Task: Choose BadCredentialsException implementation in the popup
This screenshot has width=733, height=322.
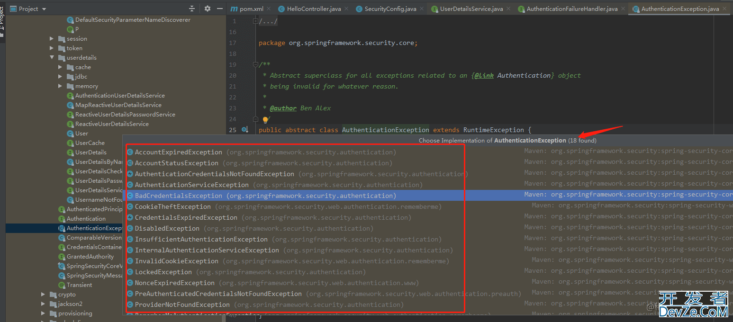Action: [427, 196]
